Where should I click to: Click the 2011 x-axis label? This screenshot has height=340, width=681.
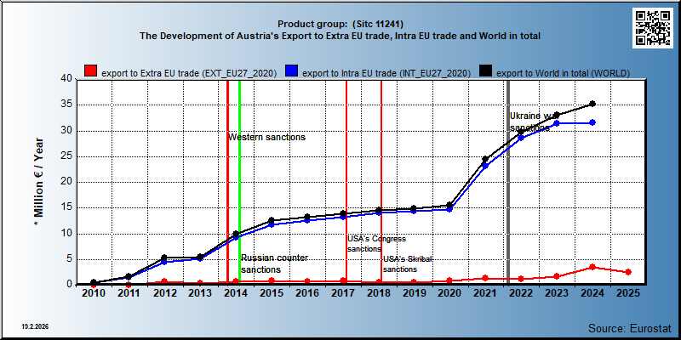click(x=129, y=293)
